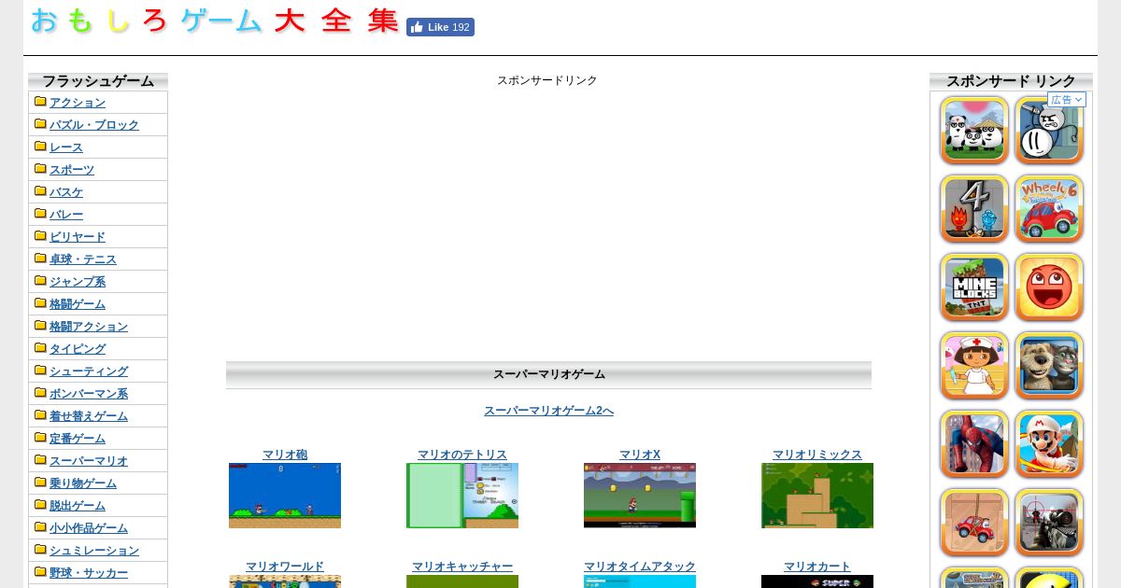Open the 格闘アクション category
The height and width of the screenshot is (588, 1121).
(x=89, y=327)
